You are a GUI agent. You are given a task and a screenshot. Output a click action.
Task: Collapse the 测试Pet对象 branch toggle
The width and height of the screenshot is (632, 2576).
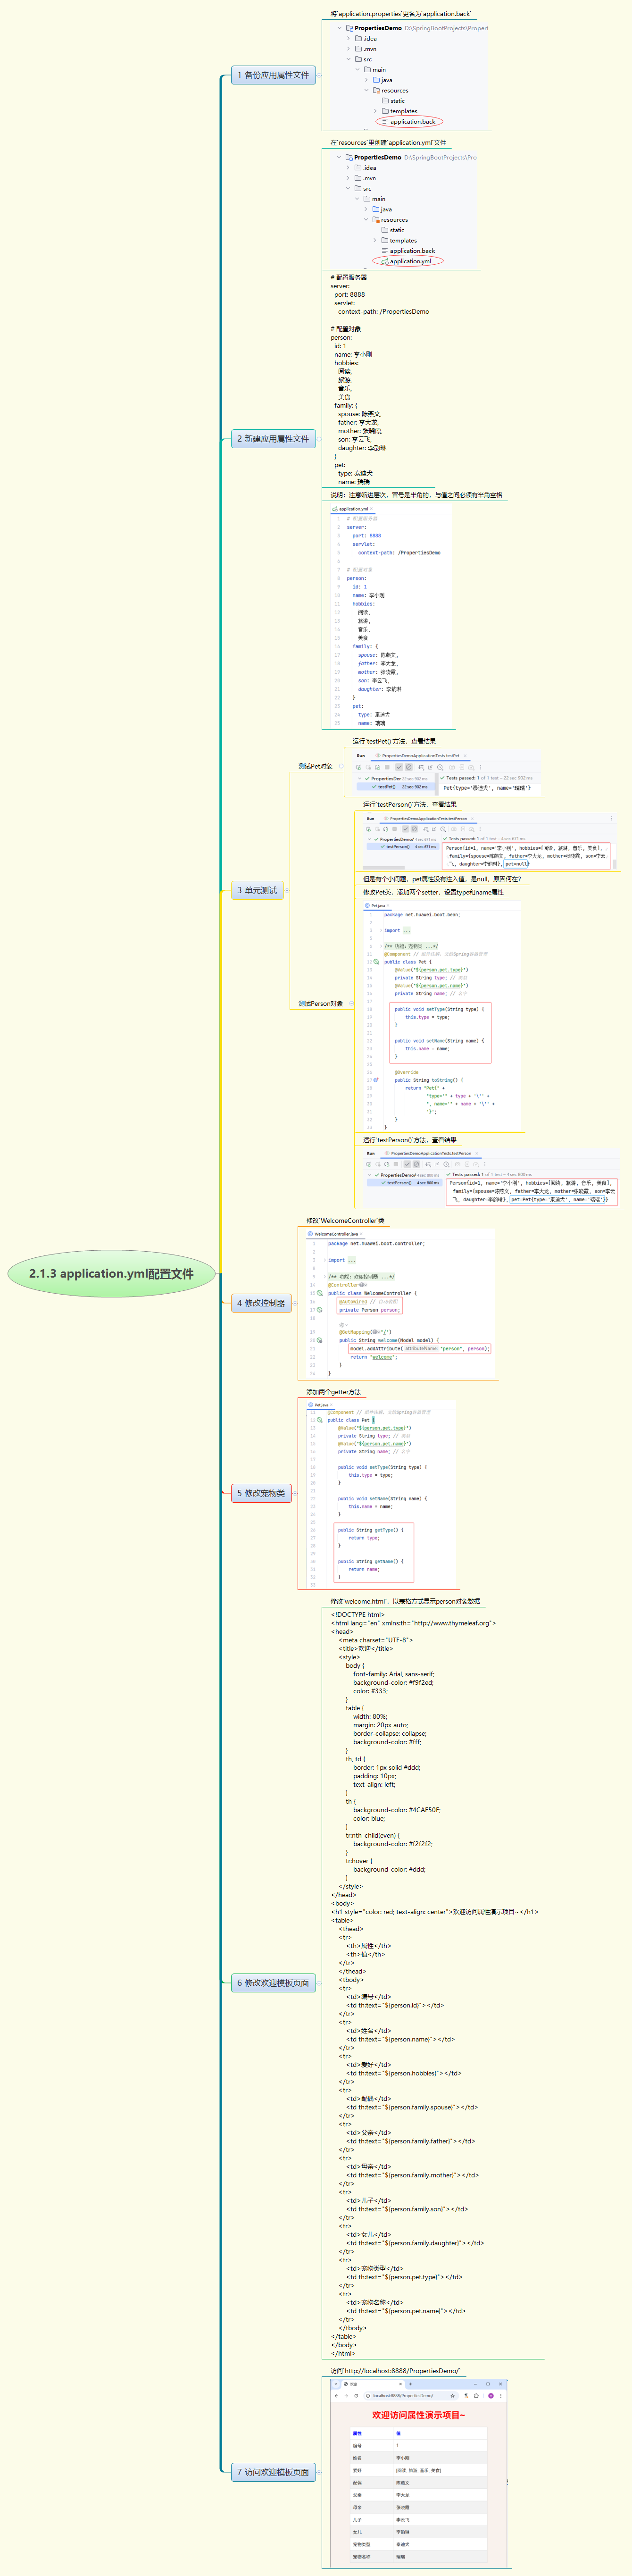click(341, 766)
